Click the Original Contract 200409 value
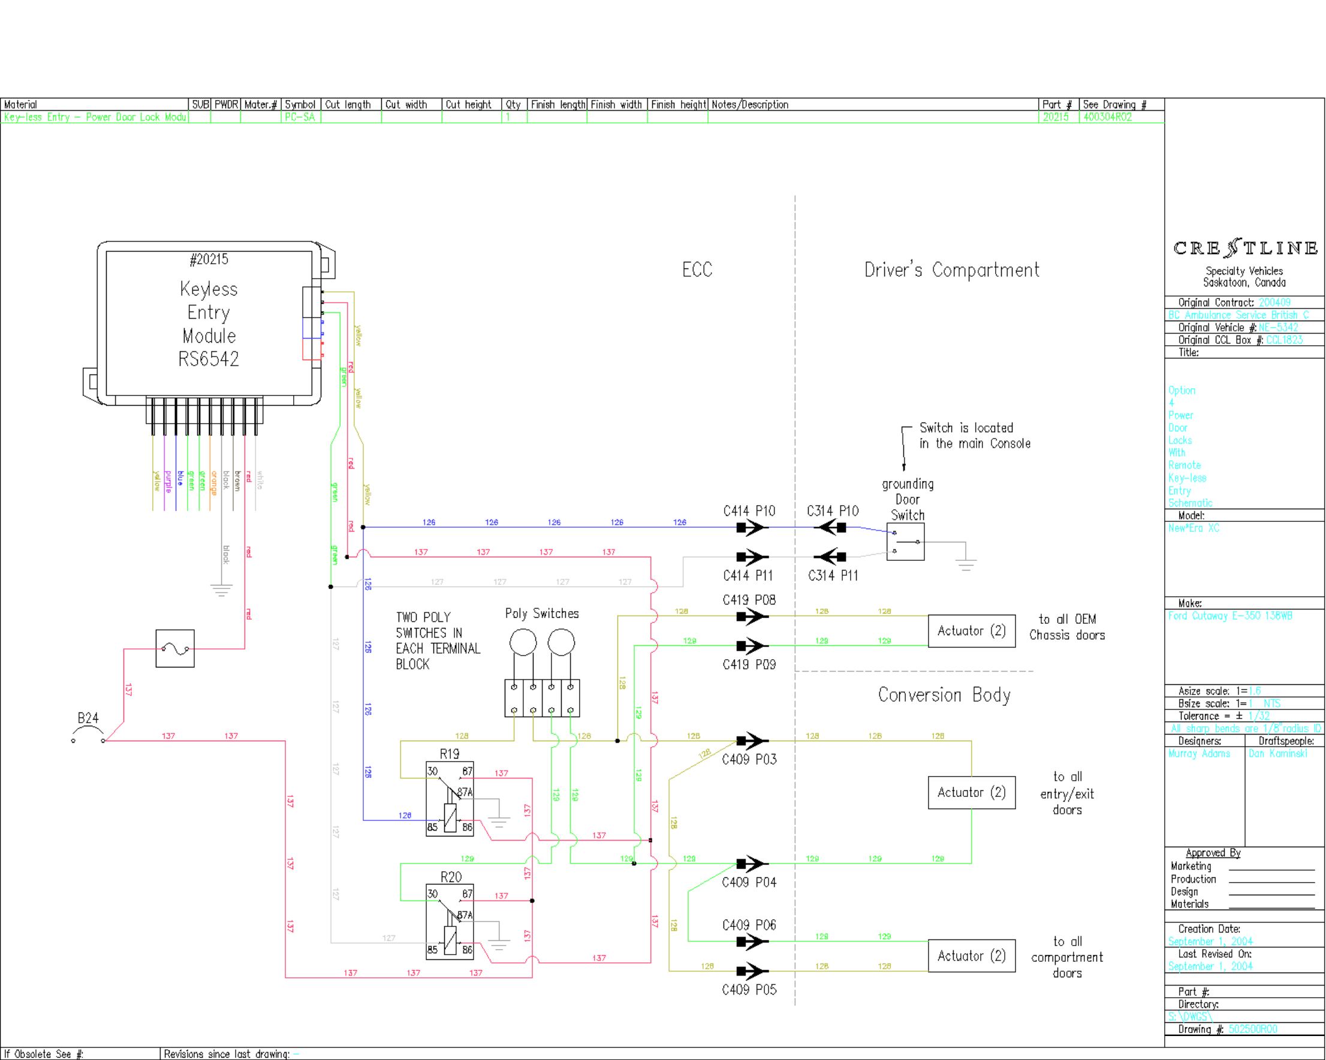1326x1060 pixels. 1274,303
